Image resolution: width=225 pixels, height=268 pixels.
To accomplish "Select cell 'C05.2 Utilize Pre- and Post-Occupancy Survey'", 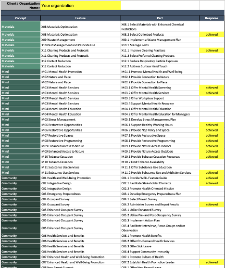I will tap(160, 215).
